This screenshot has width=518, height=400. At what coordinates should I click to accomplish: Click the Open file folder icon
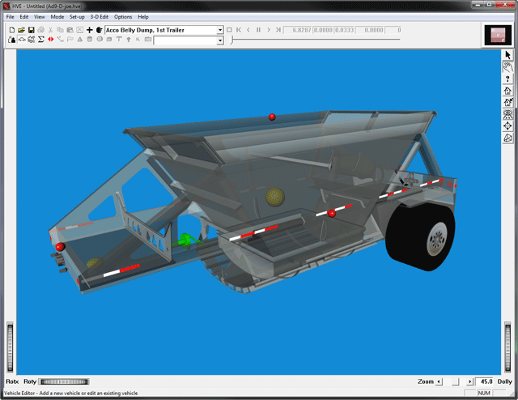coord(21,30)
